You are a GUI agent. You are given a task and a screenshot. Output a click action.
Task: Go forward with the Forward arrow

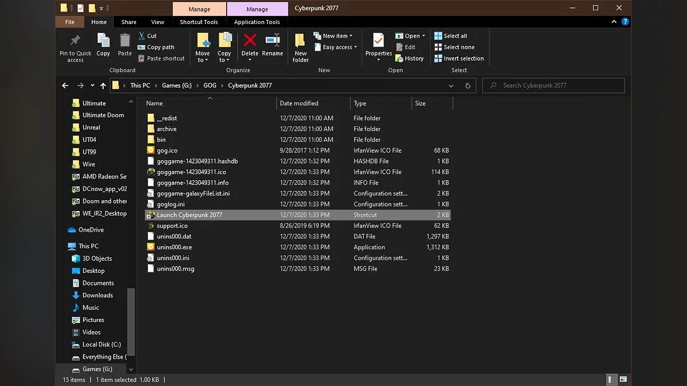tap(80, 85)
